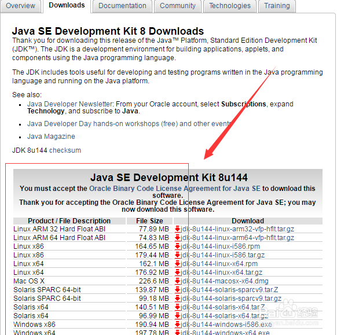Download jdk-8u144-solaris-x64.tar.Z file link
Screen dimensions: 337x335
point(223,307)
